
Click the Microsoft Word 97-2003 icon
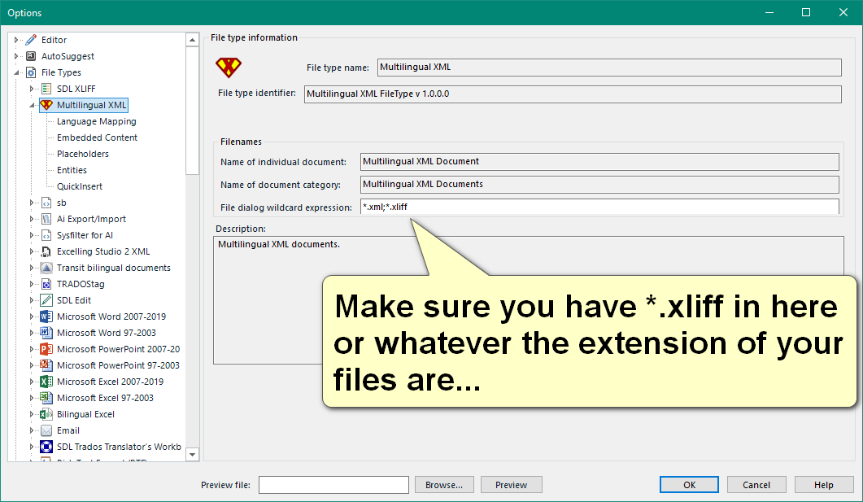[x=47, y=333]
